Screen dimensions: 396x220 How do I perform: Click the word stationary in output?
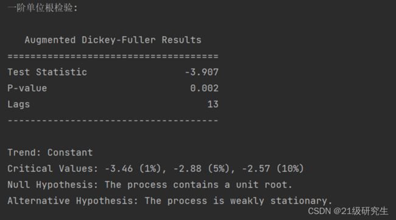[299, 201]
